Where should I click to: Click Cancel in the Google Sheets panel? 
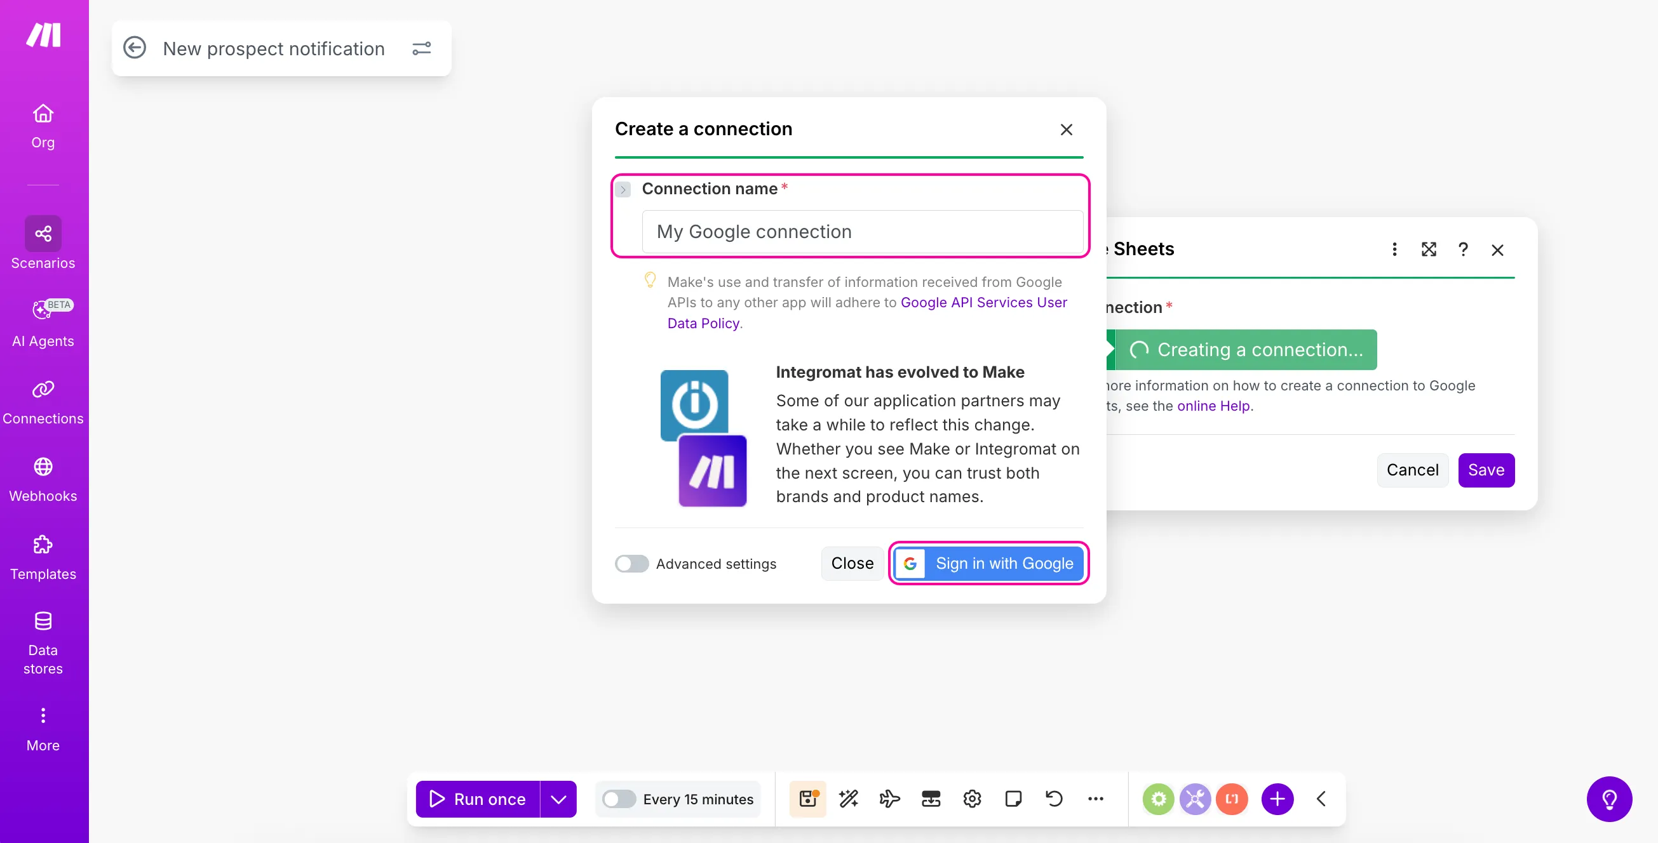click(1413, 470)
